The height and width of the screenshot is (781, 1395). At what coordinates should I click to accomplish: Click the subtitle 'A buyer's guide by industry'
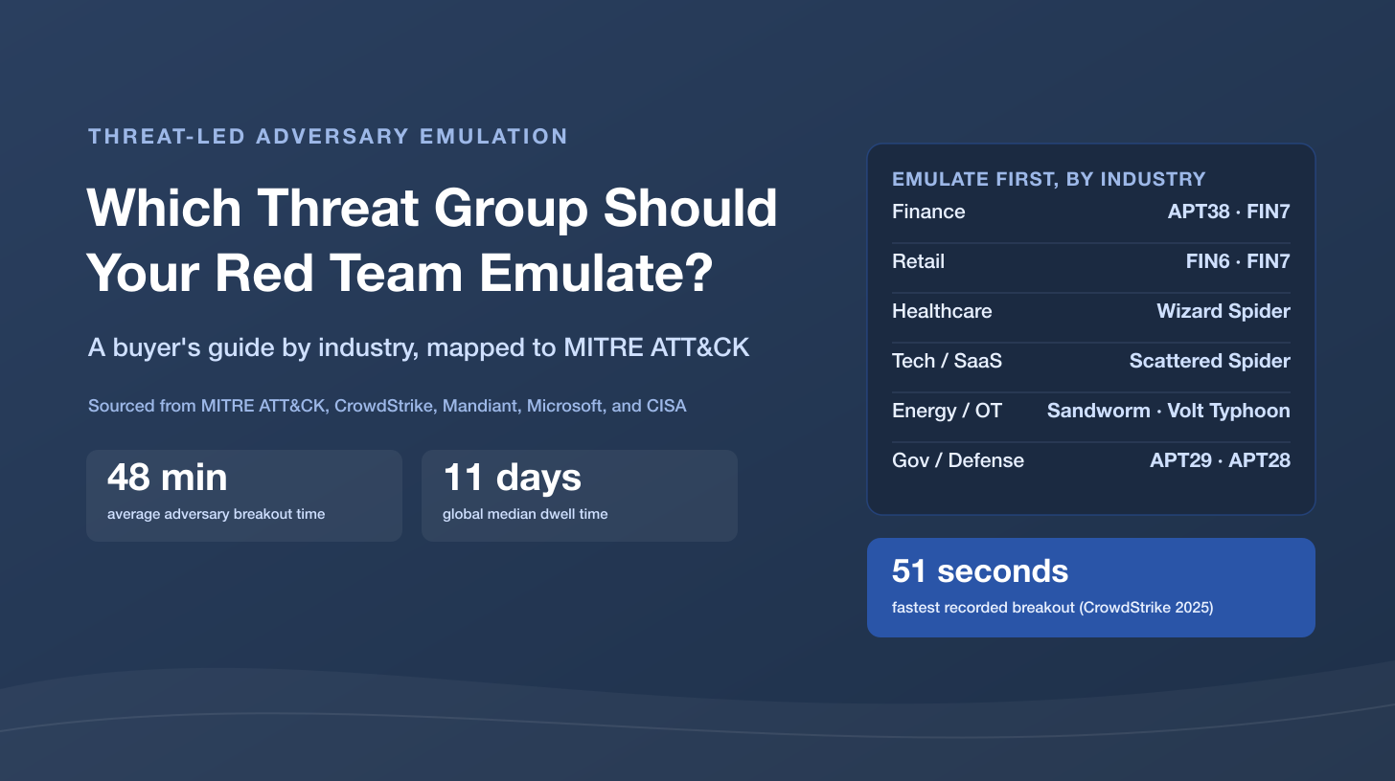point(419,346)
